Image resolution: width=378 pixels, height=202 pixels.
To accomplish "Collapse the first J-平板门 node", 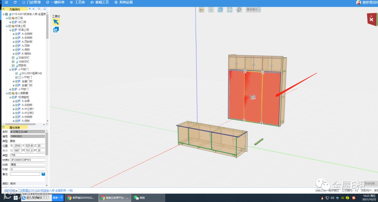I will point(10,69).
